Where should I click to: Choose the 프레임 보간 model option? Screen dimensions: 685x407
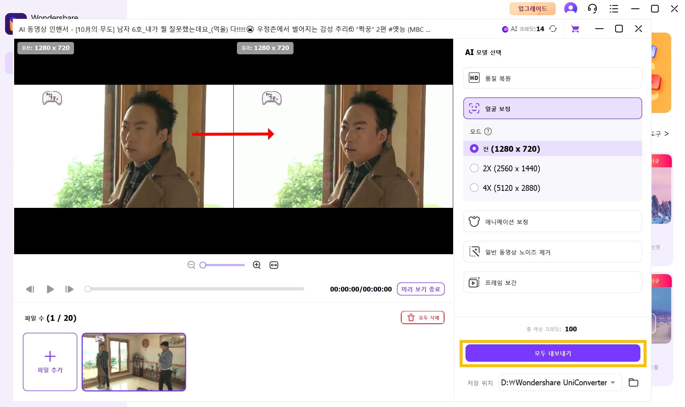[552, 282]
